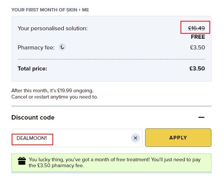
Task: Apply the DEALMOON1 discount code
Action: [x=178, y=138]
